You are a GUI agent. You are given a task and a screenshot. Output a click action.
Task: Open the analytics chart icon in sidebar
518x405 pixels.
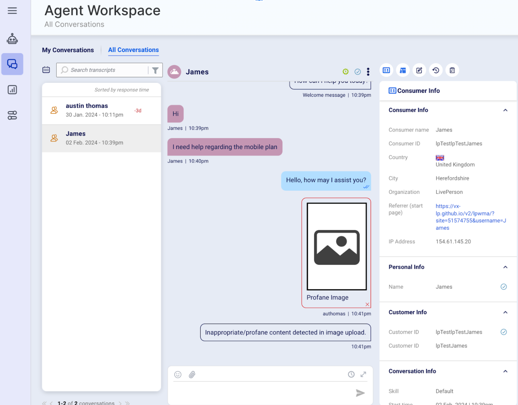coord(12,90)
